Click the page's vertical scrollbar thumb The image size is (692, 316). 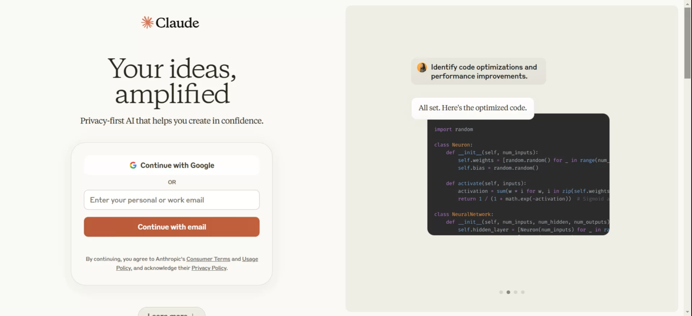688,43
